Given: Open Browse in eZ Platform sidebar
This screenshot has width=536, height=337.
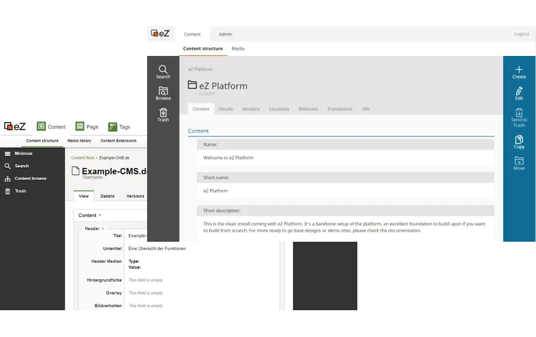Looking at the screenshot, I should tap(163, 93).
